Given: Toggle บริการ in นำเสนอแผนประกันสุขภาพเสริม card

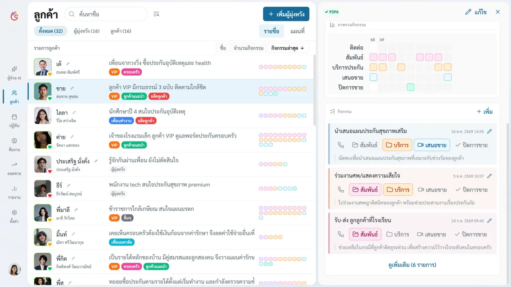Looking at the screenshot, I should [x=397, y=145].
